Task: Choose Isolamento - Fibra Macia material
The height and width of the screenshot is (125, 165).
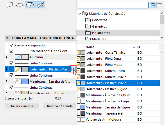Action: coord(118,65)
